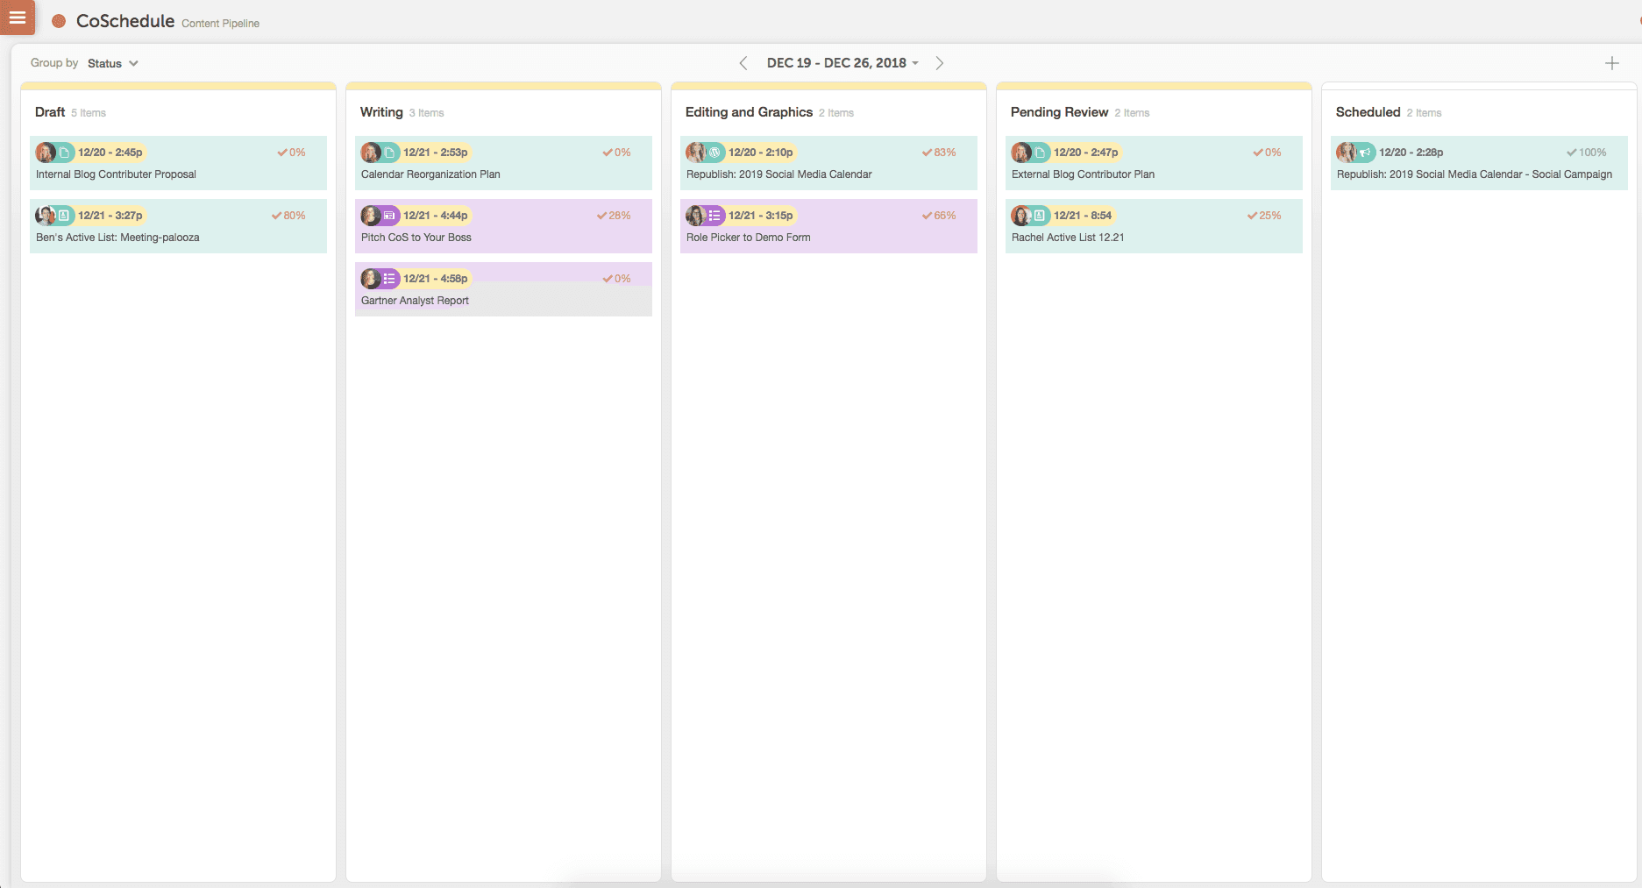This screenshot has width=1642, height=888.
Task: Click the 12/21 - 3:27p date badge
Action: point(110,216)
